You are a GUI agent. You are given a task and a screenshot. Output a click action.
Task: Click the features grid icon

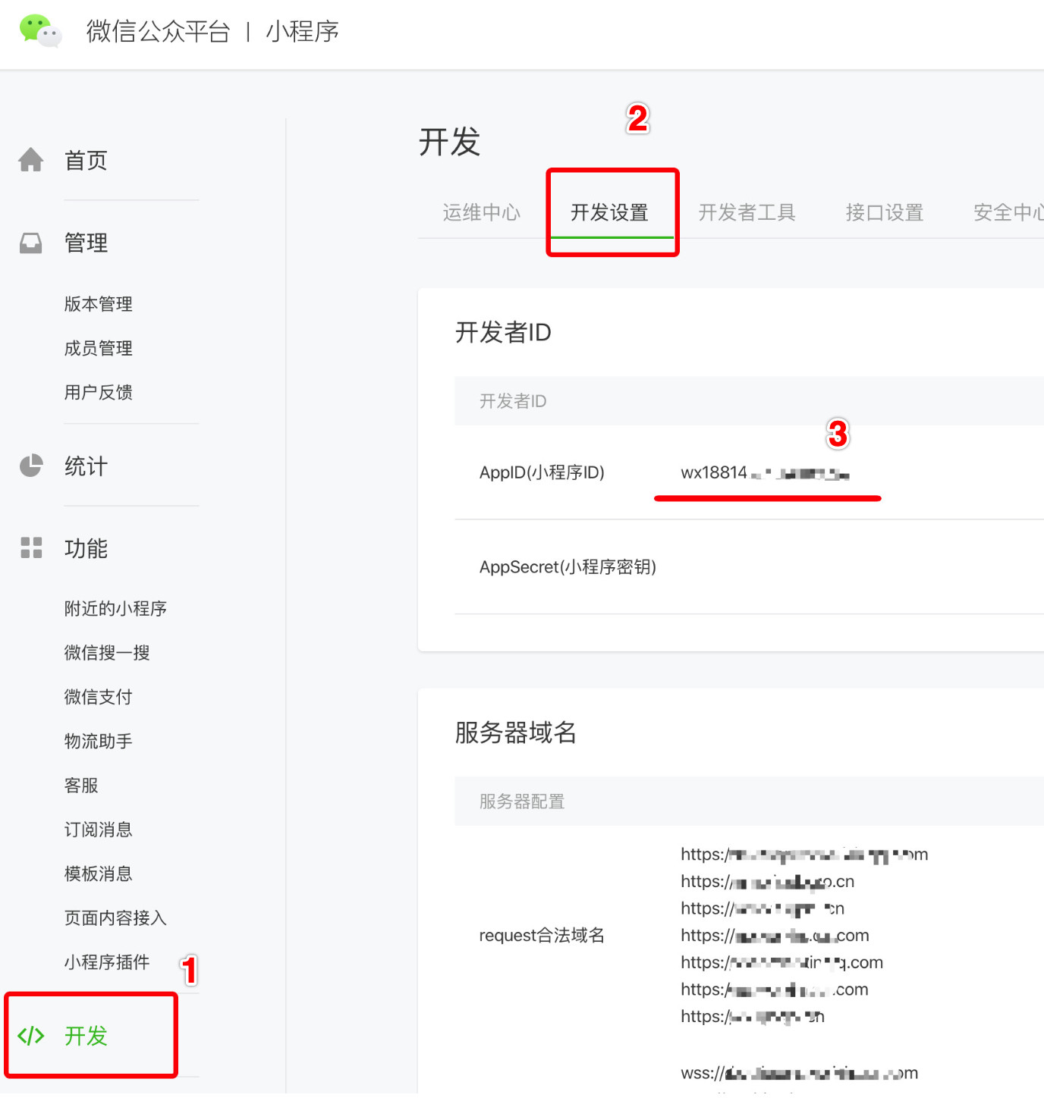click(31, 547)
